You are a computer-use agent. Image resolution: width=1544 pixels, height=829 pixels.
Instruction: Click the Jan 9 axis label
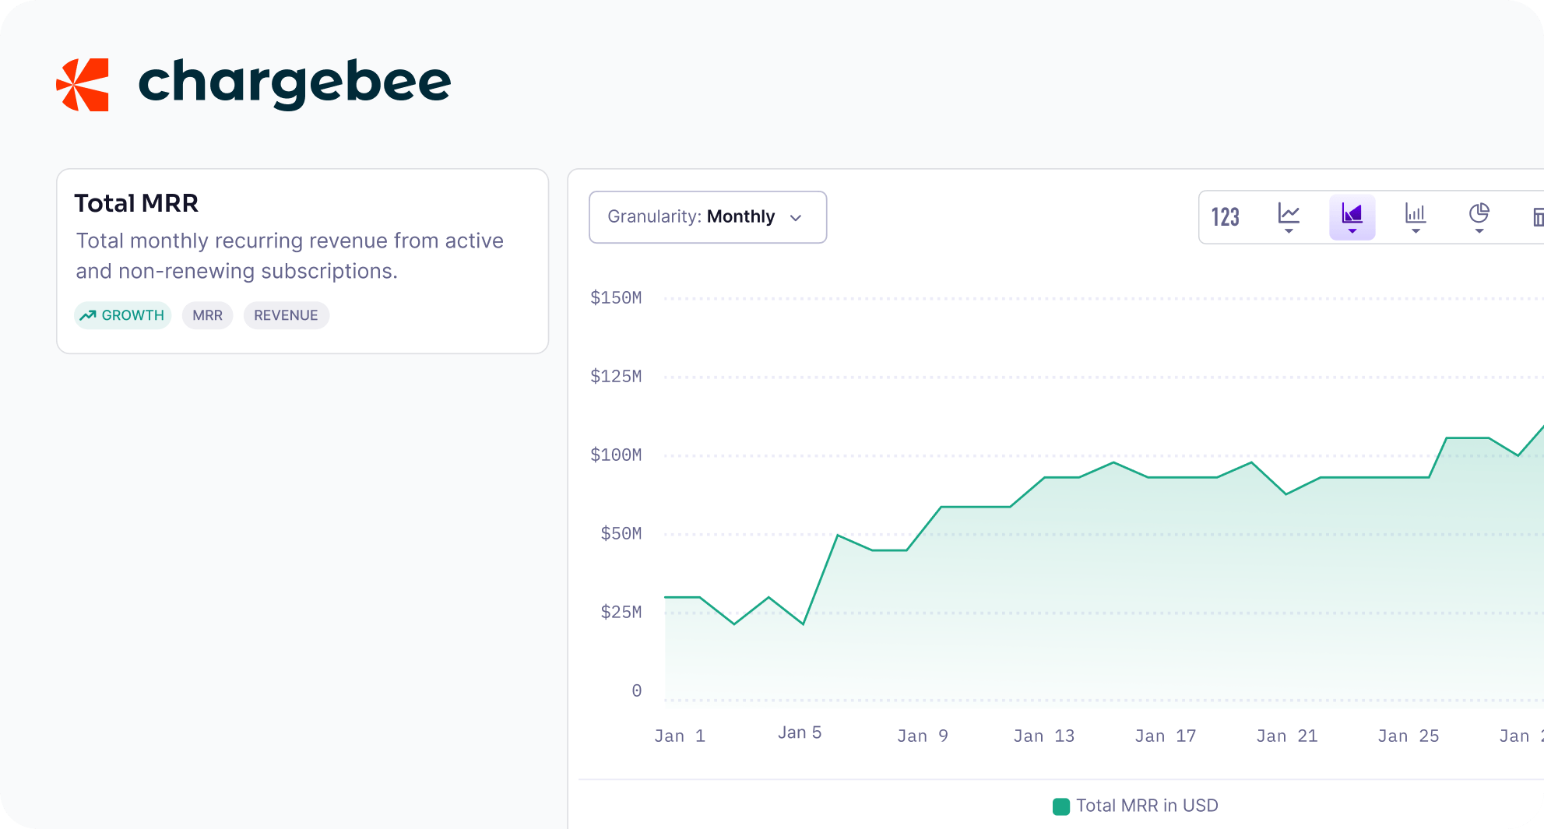(923, 736)
